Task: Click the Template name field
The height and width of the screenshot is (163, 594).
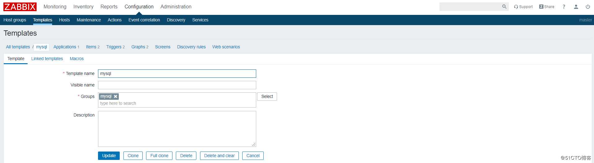Action: point(177,73)
